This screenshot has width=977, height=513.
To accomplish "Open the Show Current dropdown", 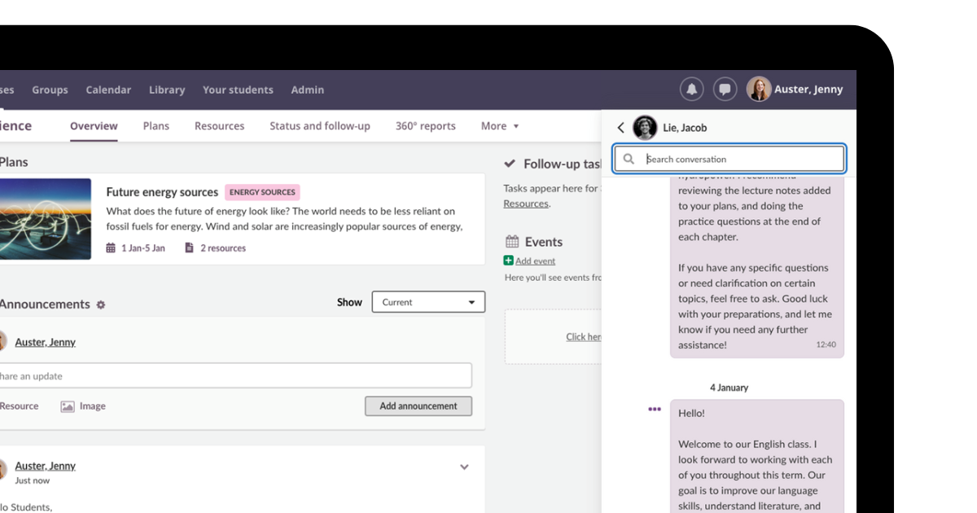I will [x=428, y=302].
